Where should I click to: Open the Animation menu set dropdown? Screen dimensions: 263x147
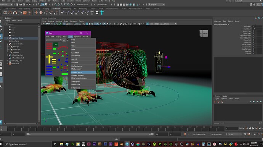click(x=6, y=5)
